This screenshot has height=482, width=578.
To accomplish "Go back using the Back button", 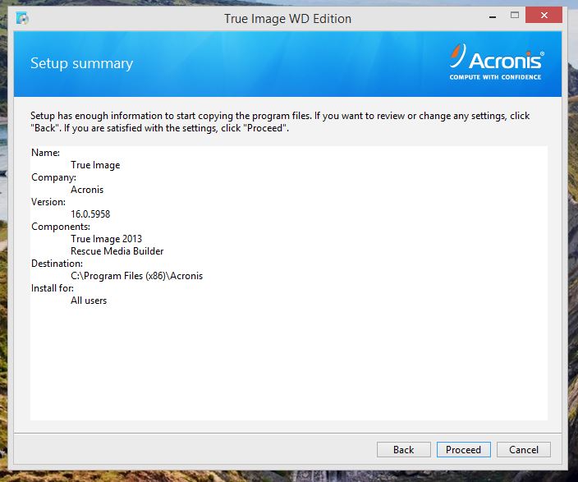I will (403, 449).
